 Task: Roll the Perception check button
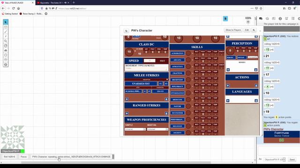point(231,57)
